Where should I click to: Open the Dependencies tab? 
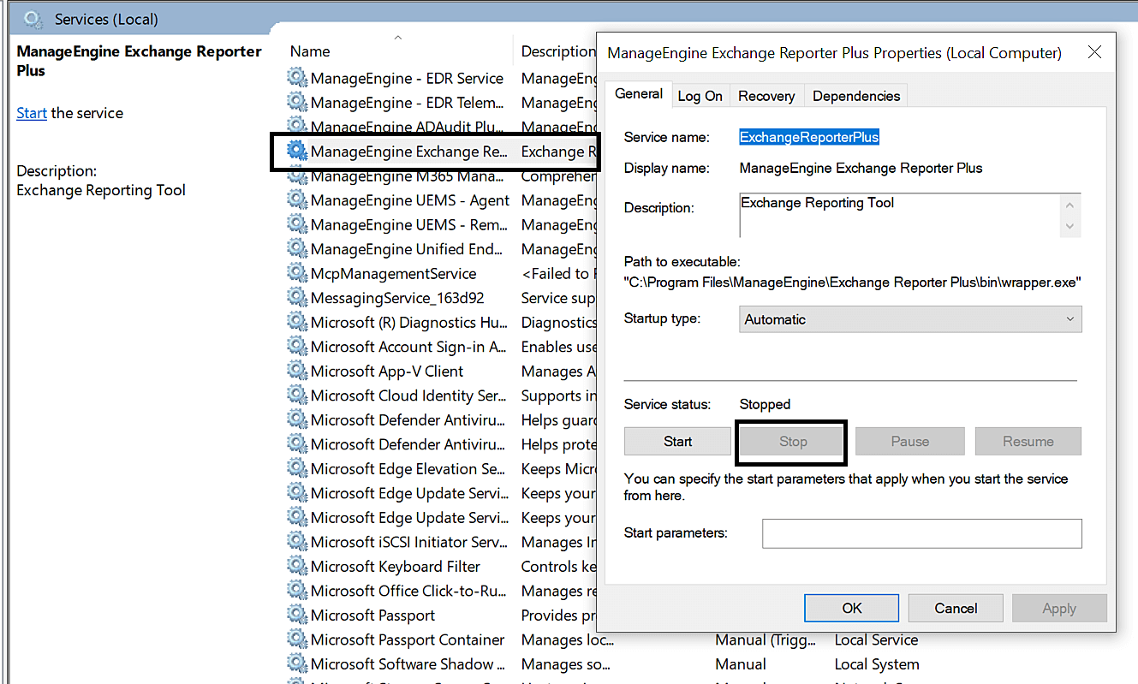856,96
